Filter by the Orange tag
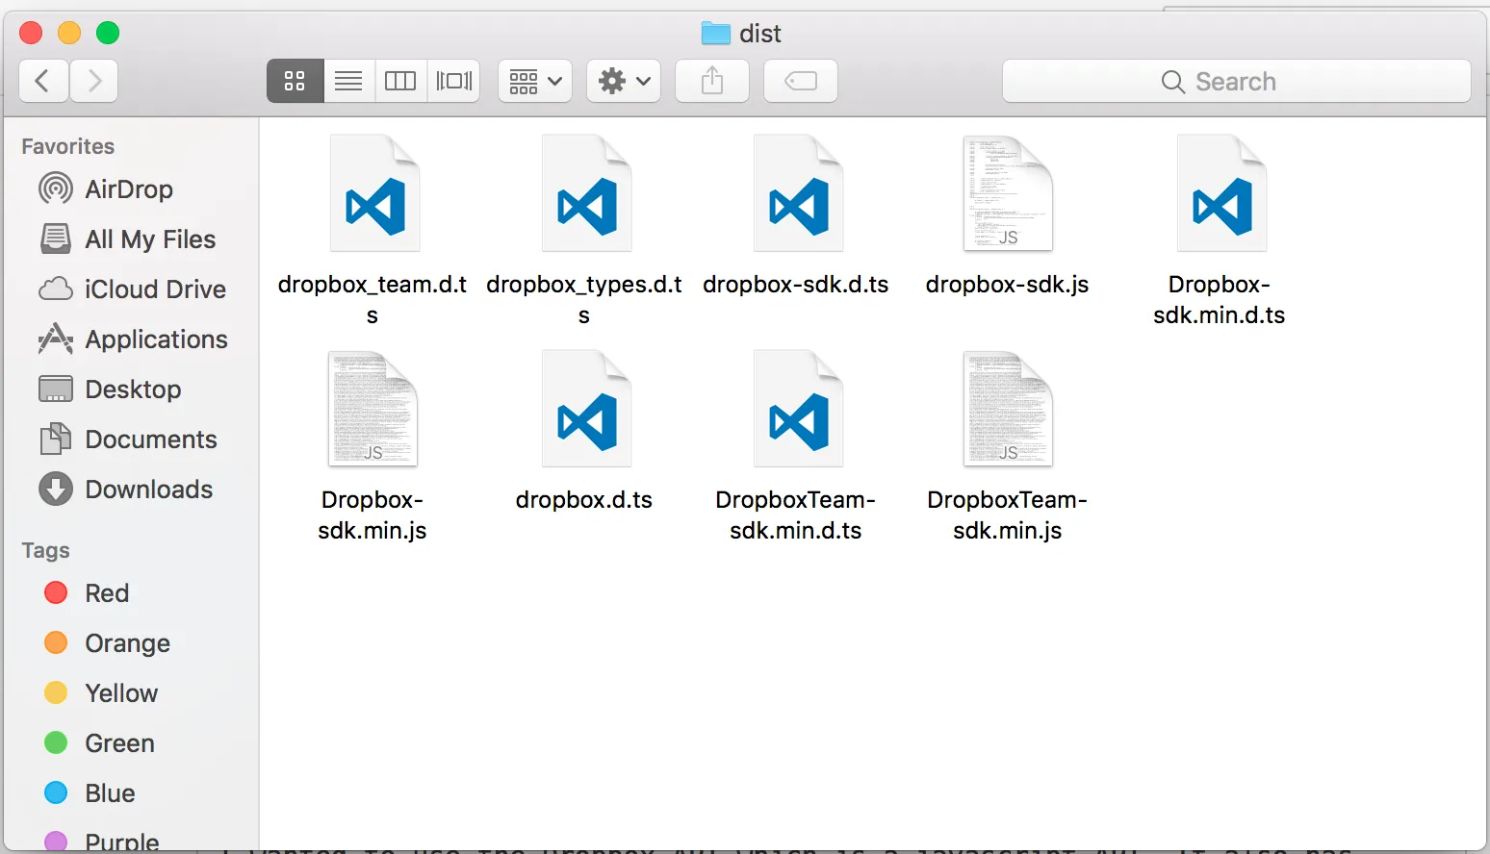 click(x=130, y=642)
